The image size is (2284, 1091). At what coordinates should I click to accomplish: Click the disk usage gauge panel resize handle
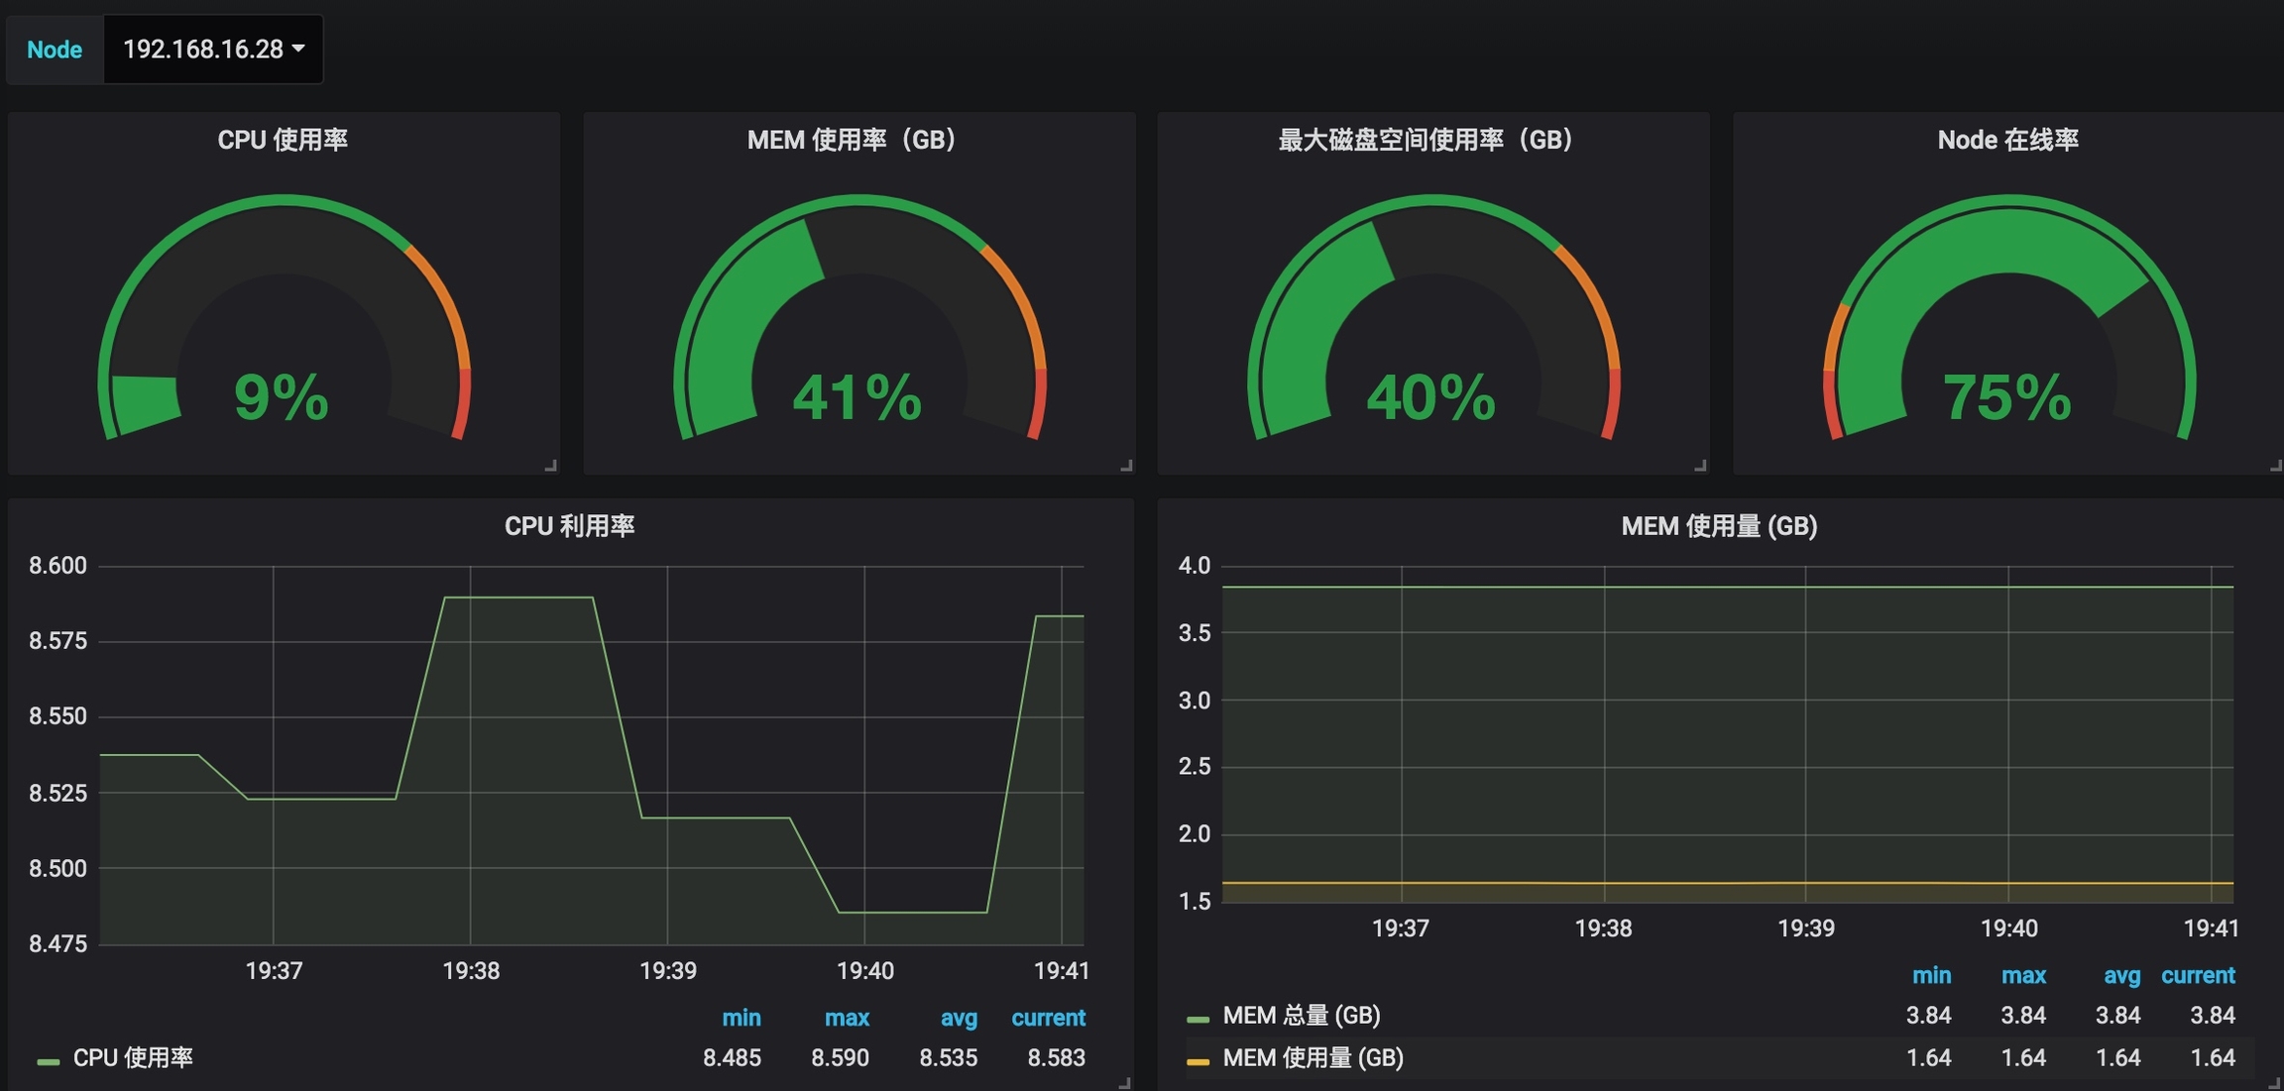point(1700,466)
